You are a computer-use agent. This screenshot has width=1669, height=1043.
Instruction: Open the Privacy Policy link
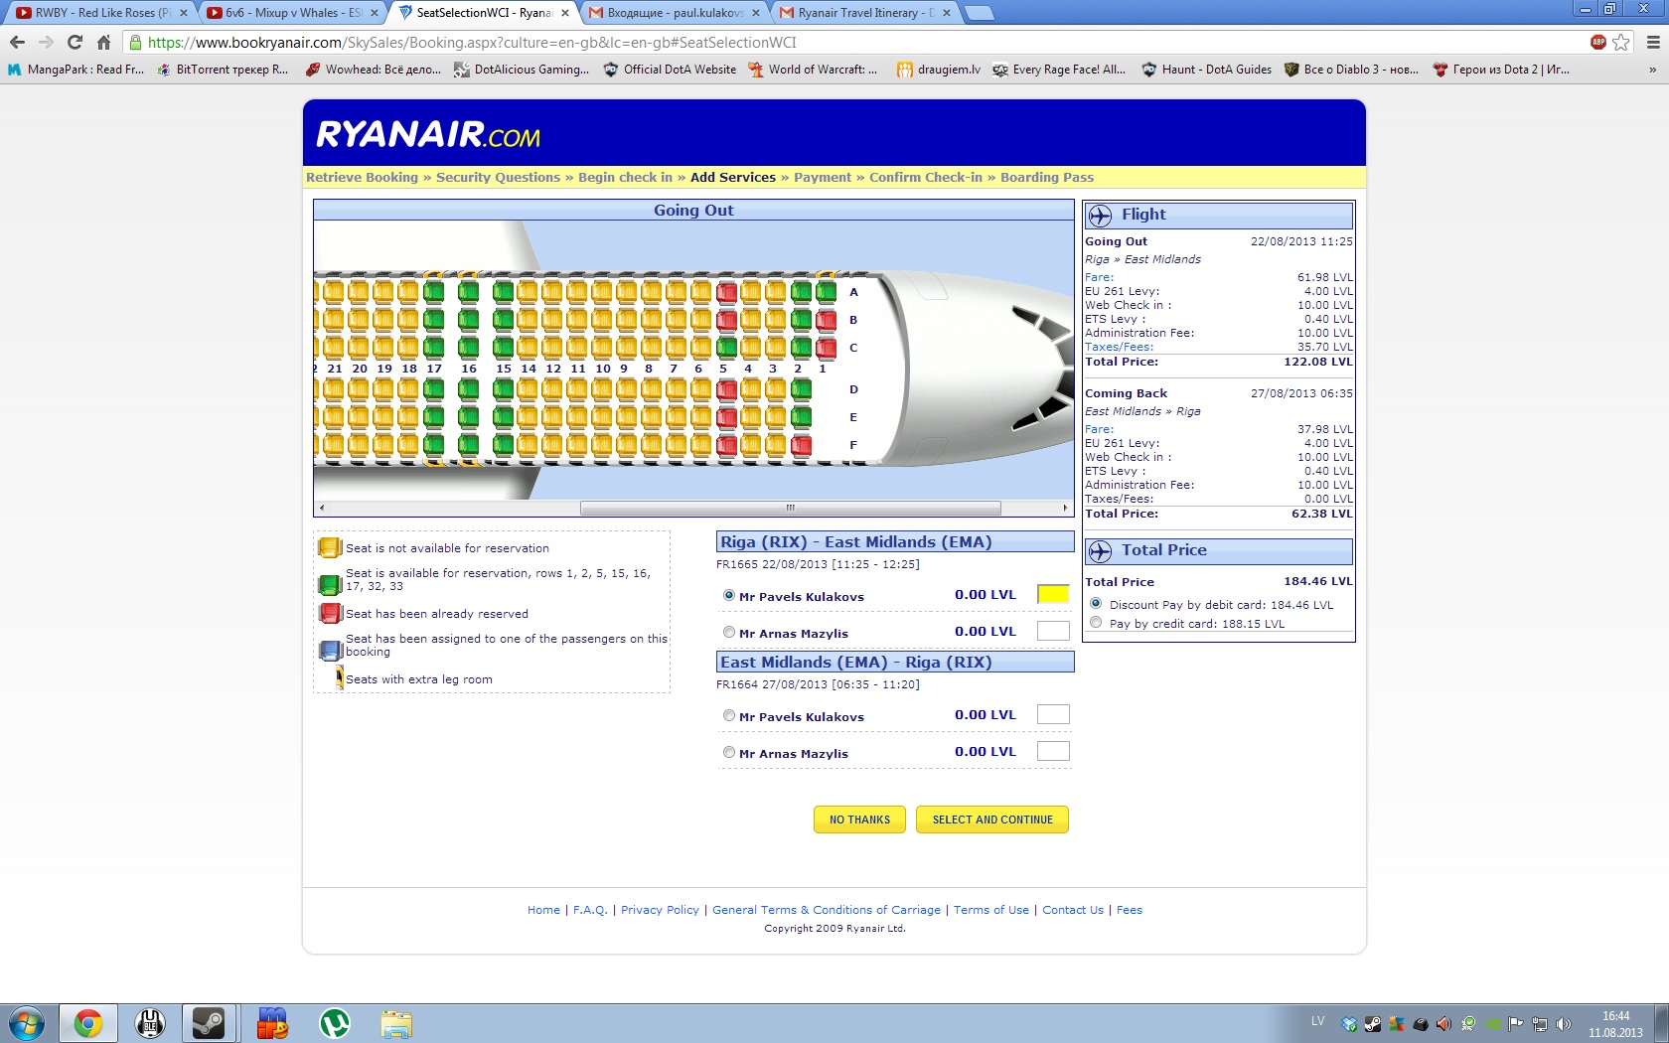660,910
